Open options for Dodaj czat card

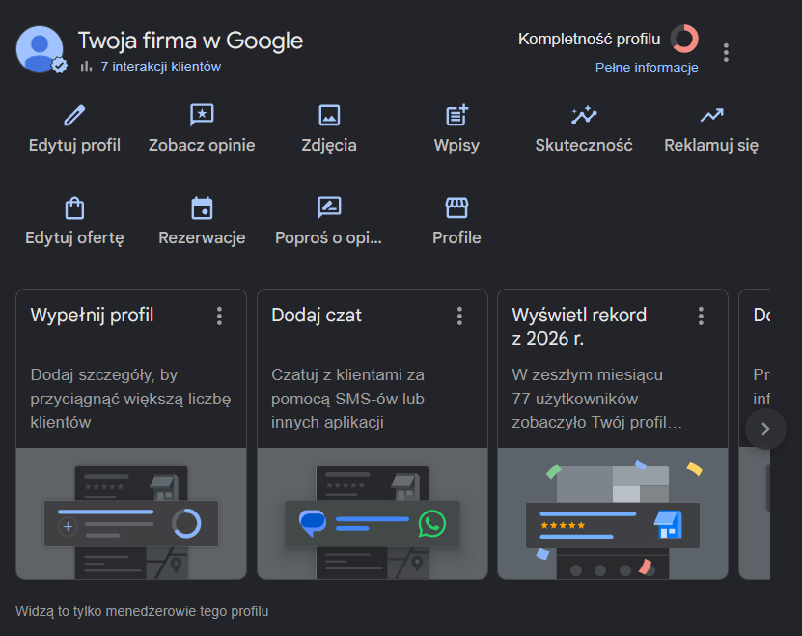(x=459, y=317)
